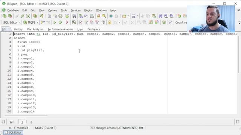
Task: Open the Options menu
Action: point(53,10)
